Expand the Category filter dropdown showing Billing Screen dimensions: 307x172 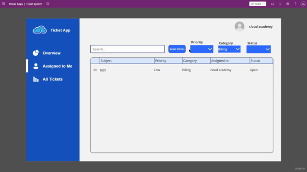[229, 49]
